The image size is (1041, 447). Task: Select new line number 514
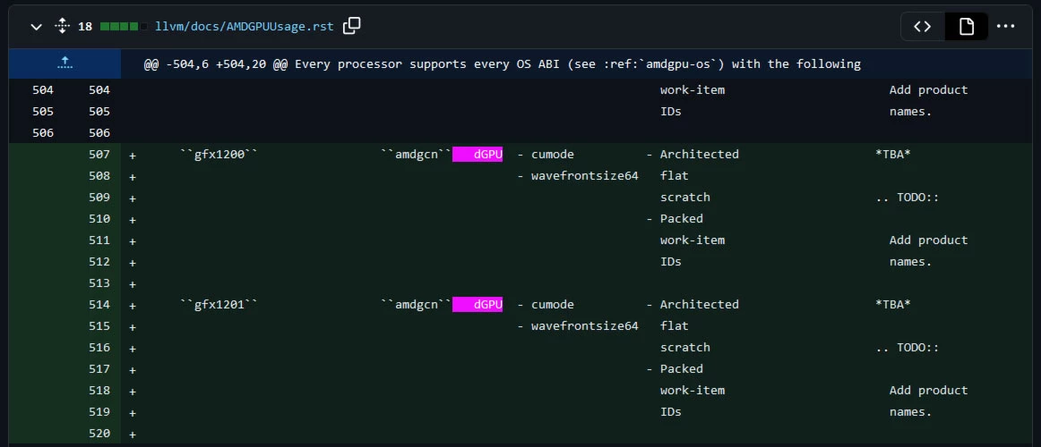(99, 305)
